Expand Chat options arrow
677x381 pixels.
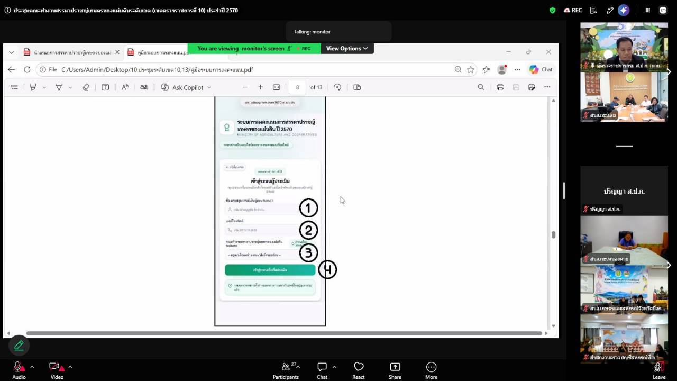[334, 366]
